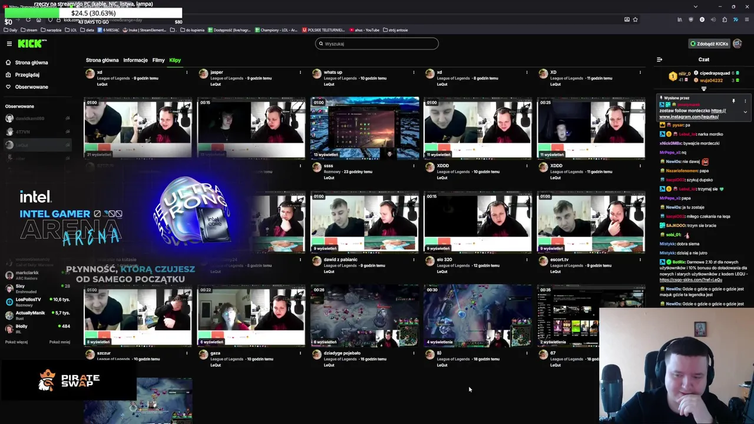754x424 pixels.
Task: Click the Zdobądź KICKs button
Action: click(710, 44)
